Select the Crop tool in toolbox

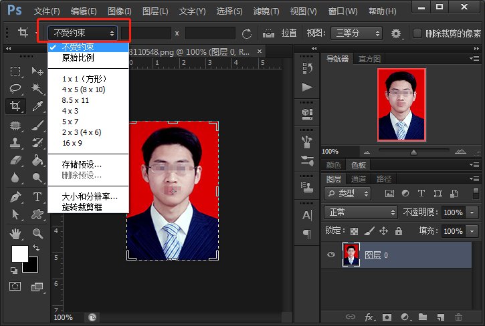15,106
